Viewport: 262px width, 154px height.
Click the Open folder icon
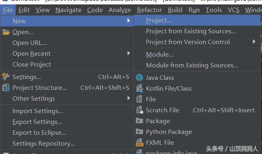click(x=6, y=32)
